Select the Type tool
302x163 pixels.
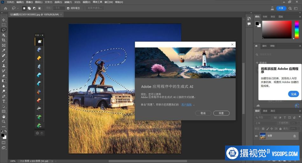pos(3,101)
